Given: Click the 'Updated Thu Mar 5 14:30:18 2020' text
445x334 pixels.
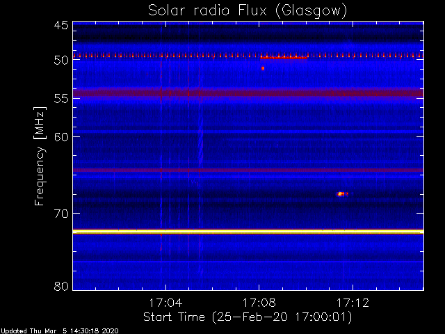Looking at the screenshot, I should click(x=60, y=331).
